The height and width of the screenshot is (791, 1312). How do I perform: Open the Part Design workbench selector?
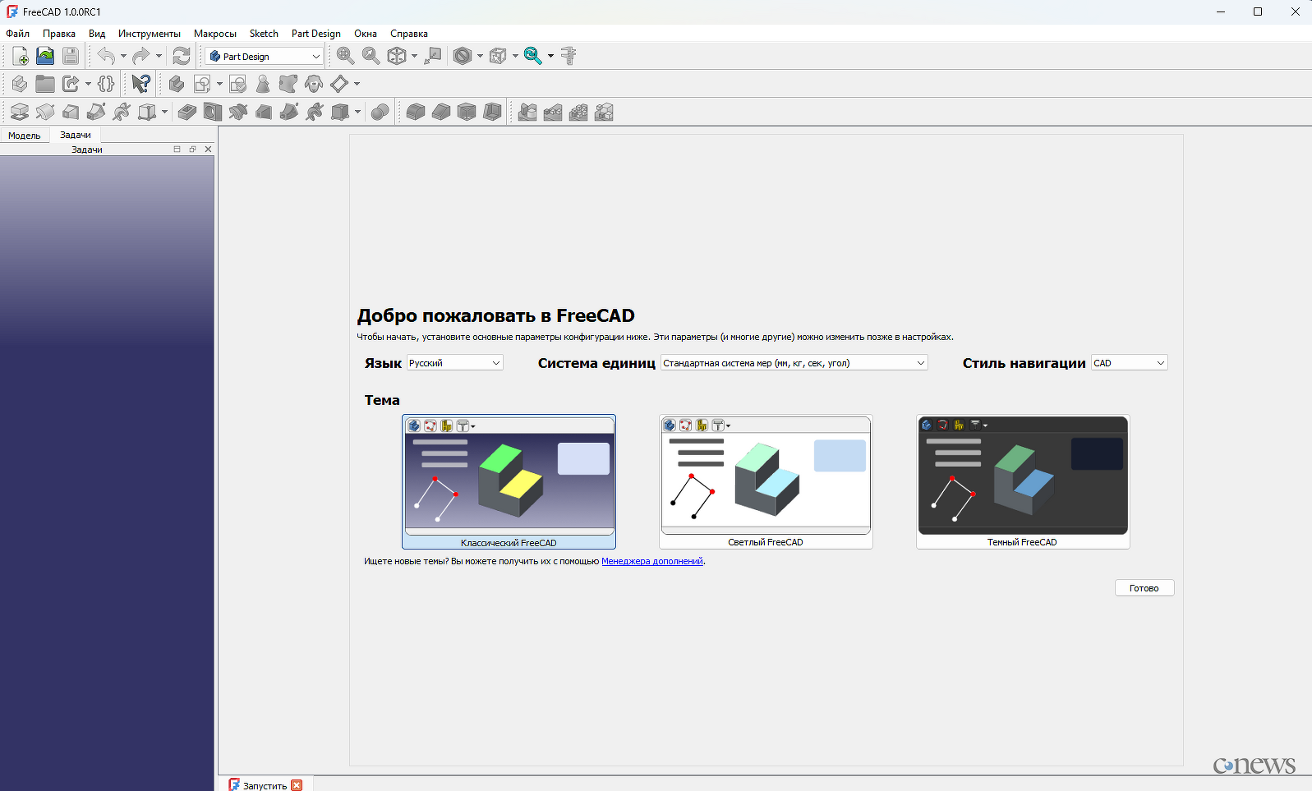(265, 56)
